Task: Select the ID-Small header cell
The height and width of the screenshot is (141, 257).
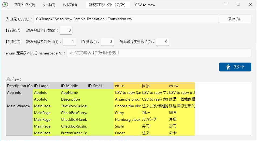Action: coord(100,86)
